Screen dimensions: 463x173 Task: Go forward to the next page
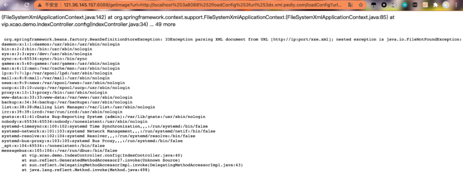(x=16, y=5)
